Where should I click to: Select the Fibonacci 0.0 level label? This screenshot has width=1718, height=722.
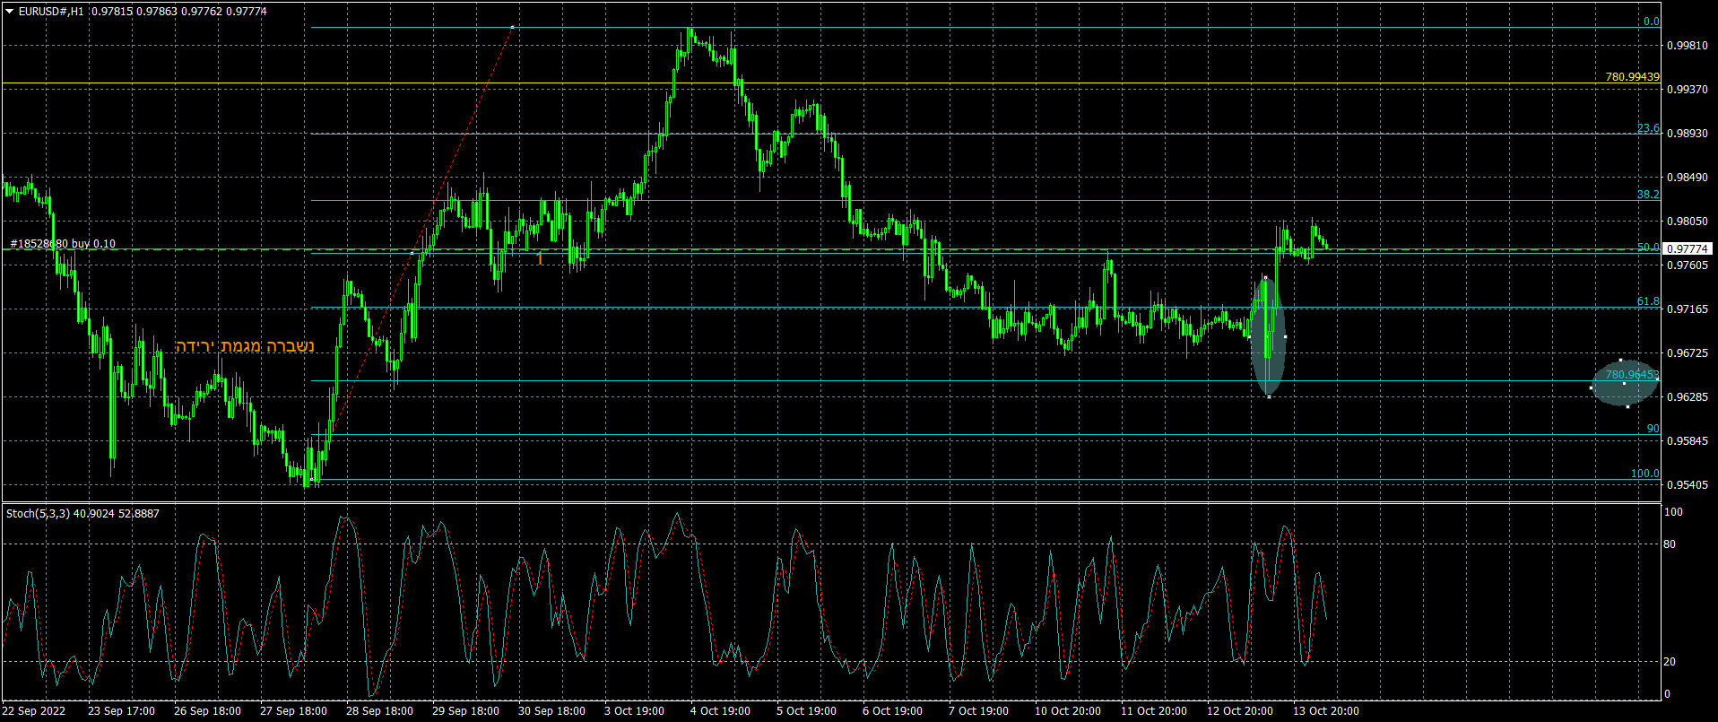pos(1651,22)
